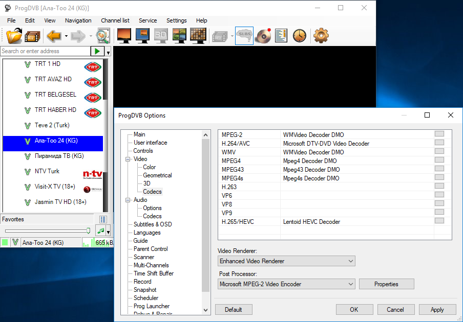463x322 pixels.
Task: Collapse the Video tree node
Action: [128, 159]
